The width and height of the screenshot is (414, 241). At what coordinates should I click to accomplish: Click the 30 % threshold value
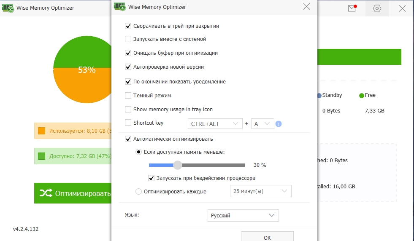[x=260, y=165]
